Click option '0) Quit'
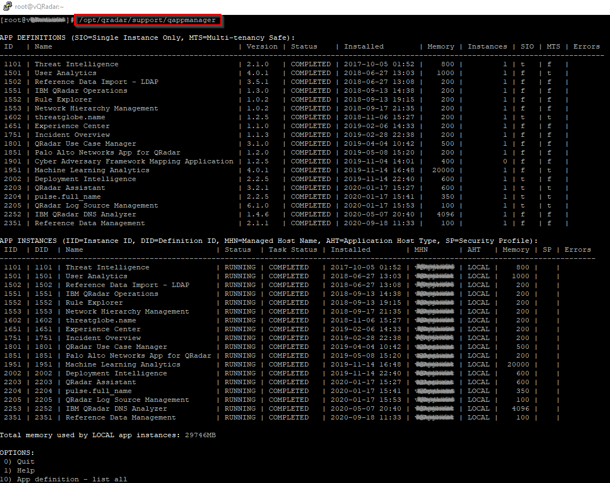 click(x=19, y=462)
